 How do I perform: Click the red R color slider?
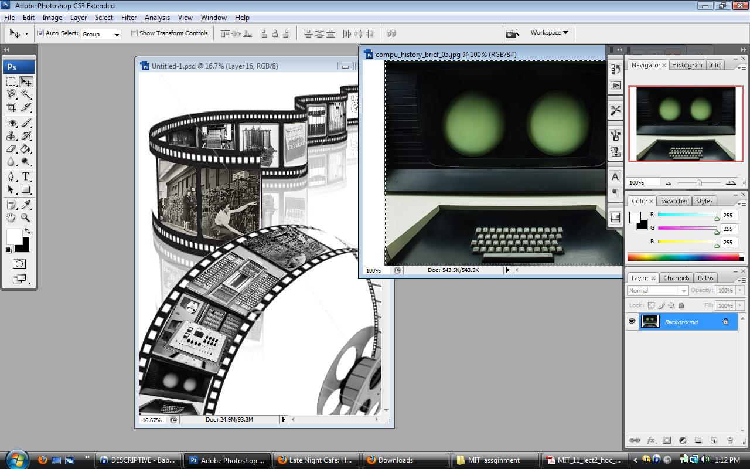point(687,215)
